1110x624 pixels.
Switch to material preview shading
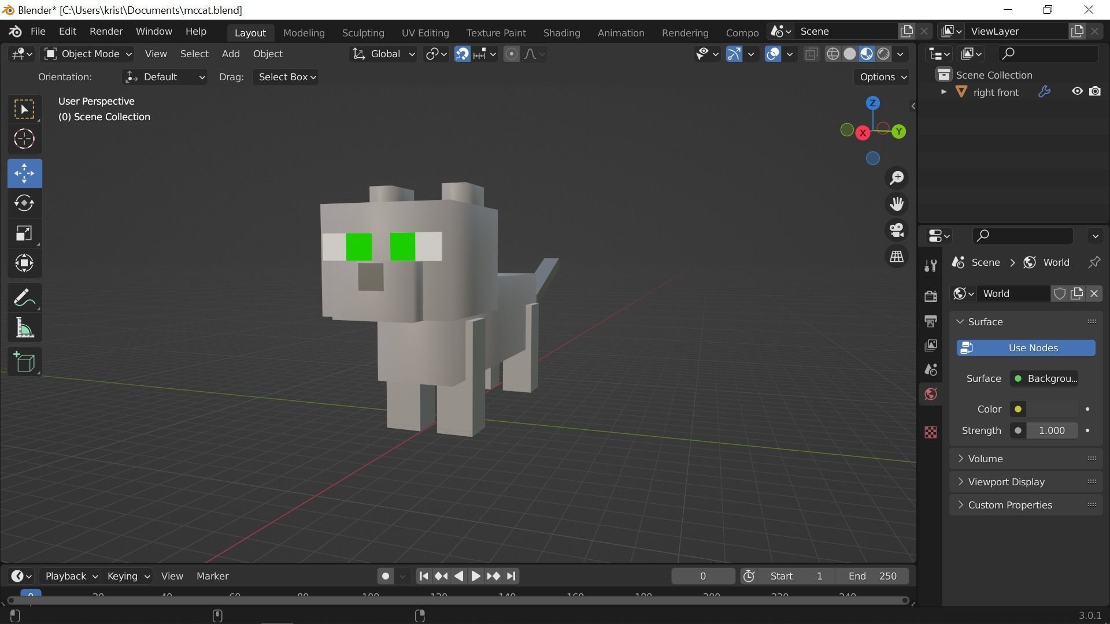pyautogui.click(x=866, y=54)
